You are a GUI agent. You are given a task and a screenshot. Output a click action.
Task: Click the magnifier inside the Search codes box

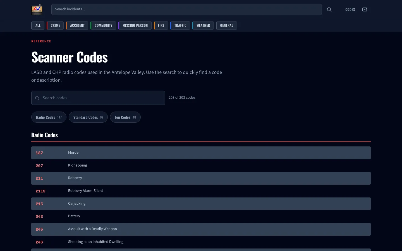(x=37, y=98)
